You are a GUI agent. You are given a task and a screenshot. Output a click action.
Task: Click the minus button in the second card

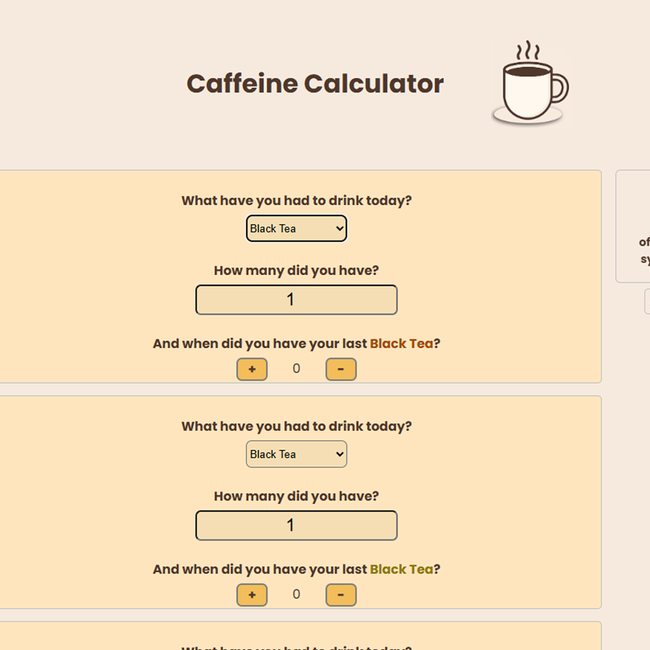pos(341,595)
